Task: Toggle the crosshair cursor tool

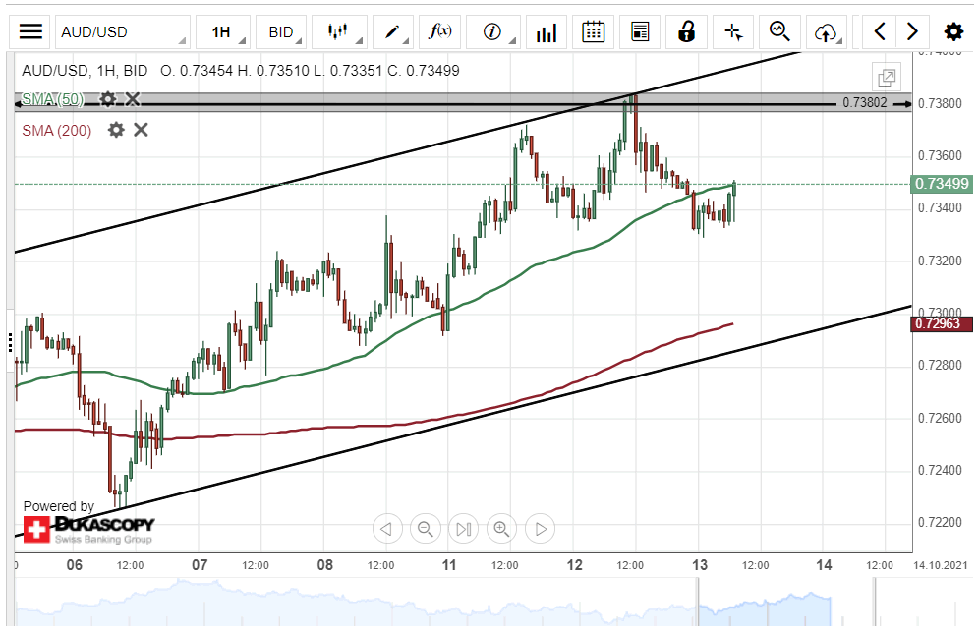Action: click(733, 31)
